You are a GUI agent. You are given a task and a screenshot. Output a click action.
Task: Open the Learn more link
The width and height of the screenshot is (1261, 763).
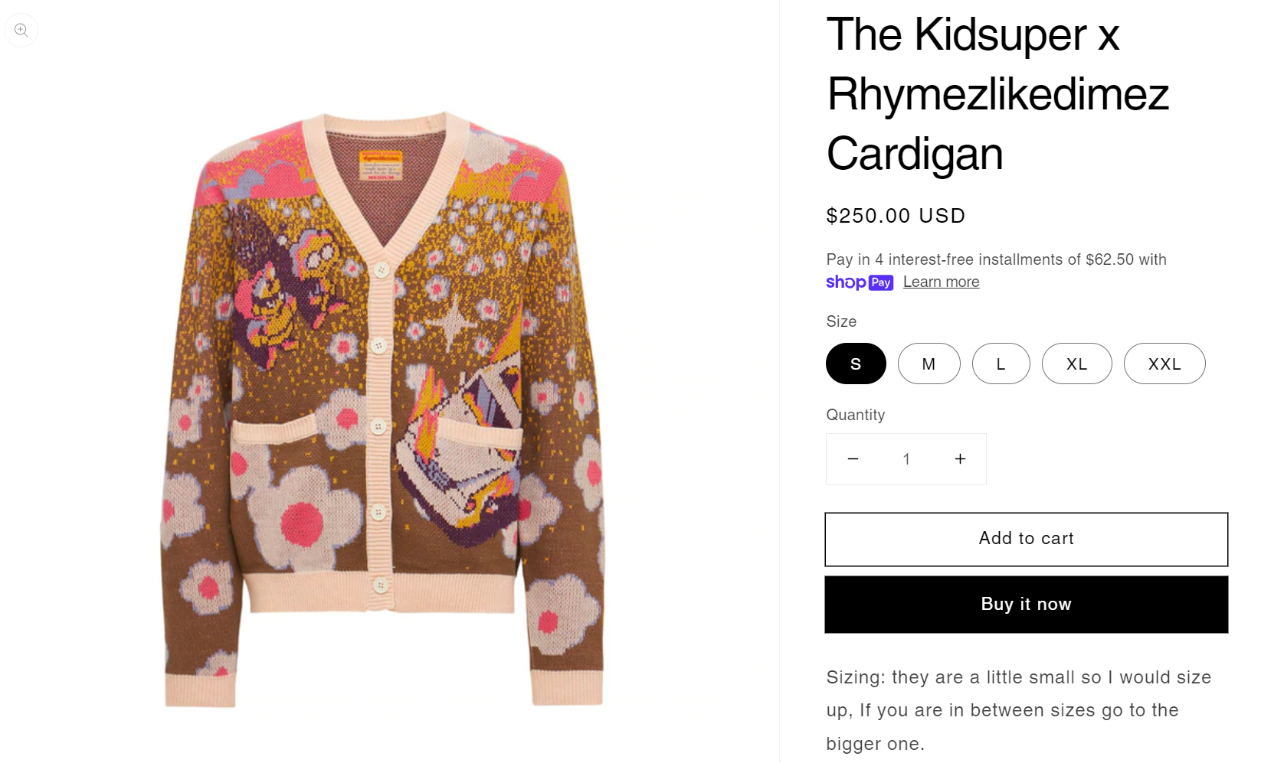point(941,282)
